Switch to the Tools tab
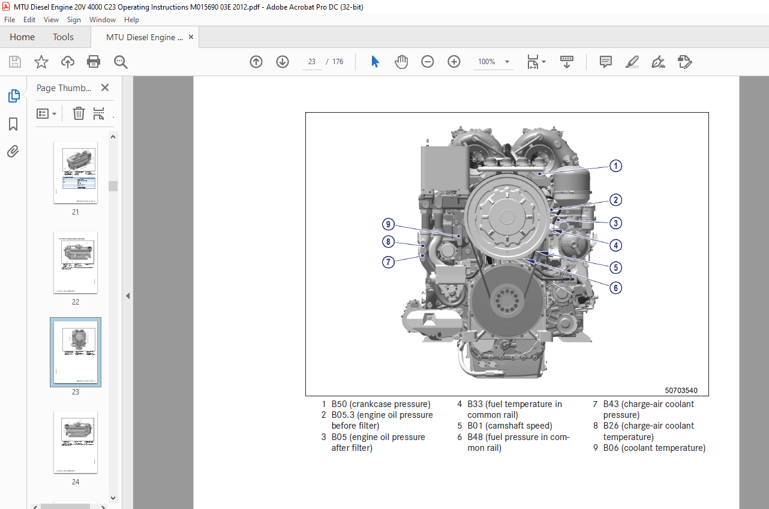Screen dimensions: 769x509 click(x=63, y=37)
